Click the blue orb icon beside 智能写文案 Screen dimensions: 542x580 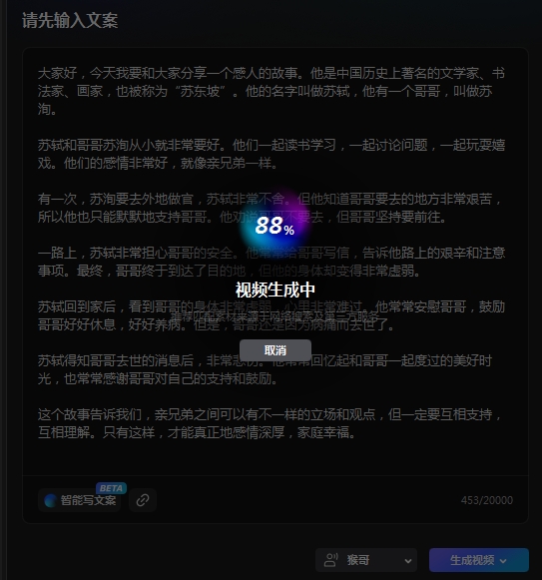pos(50,500)
